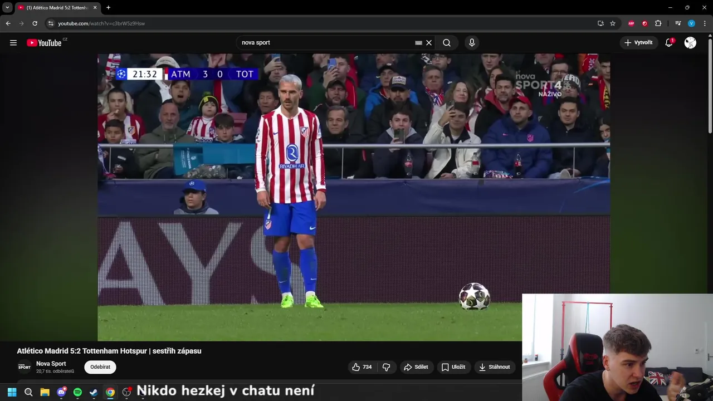Close the Atlético Madrid tab
Viewport: 713px width, 401px height.
pyautogui.click(x=95, y=8)
